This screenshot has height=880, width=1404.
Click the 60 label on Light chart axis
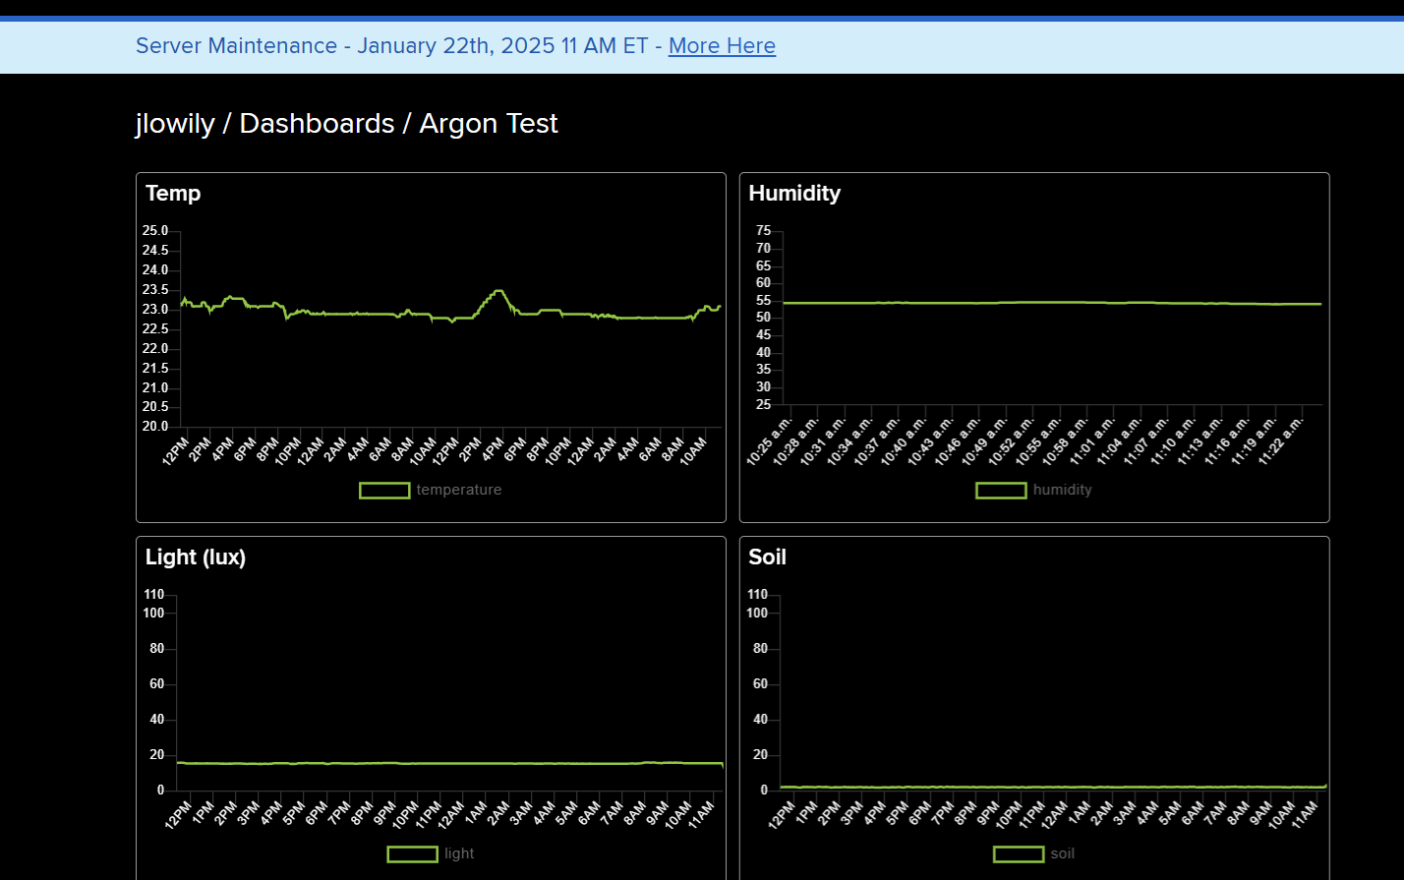point(156,684)
